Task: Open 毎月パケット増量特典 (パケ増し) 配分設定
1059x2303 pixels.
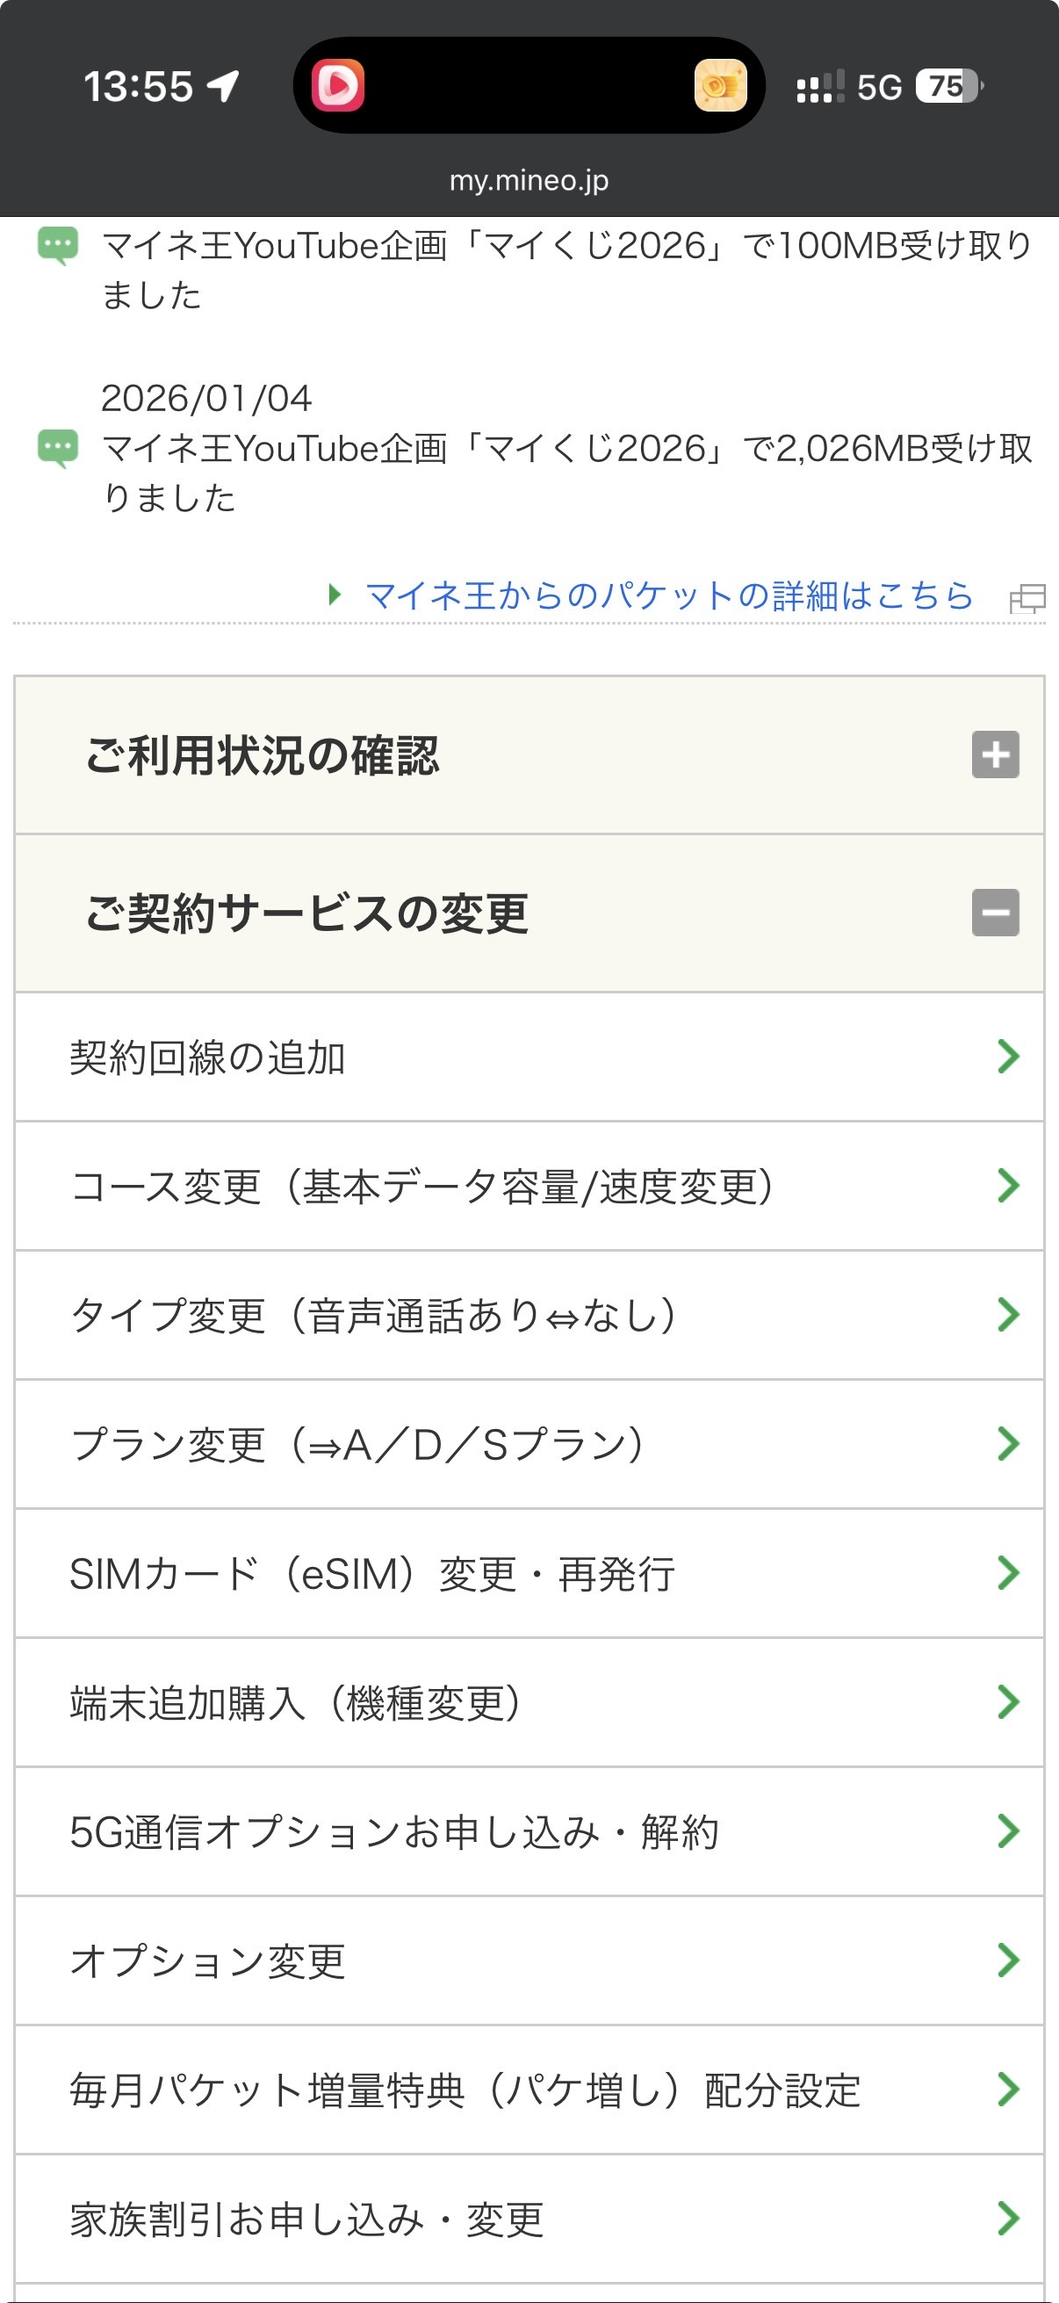Action: click(x=465, y=2090)
